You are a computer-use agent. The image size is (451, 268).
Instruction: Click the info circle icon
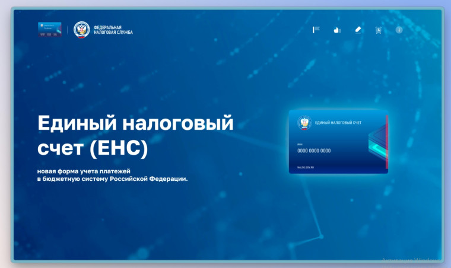click(x=399, y=30)
